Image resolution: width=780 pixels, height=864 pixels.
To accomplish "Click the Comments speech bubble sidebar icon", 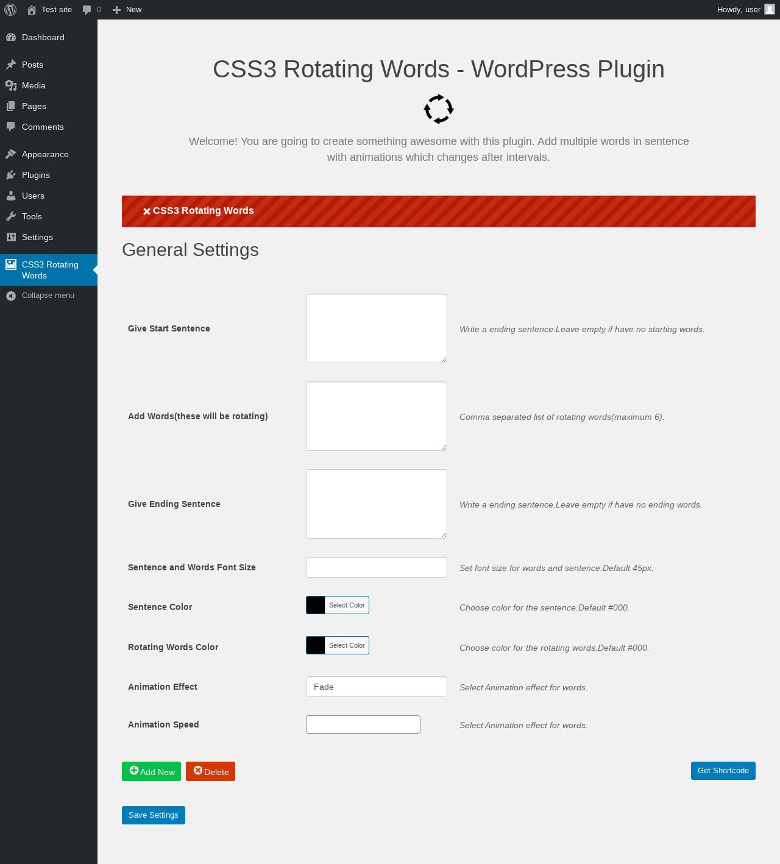I will (x=11, y=127).
